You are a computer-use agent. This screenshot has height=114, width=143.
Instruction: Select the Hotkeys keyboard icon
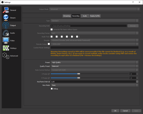(x=6, y=48)
